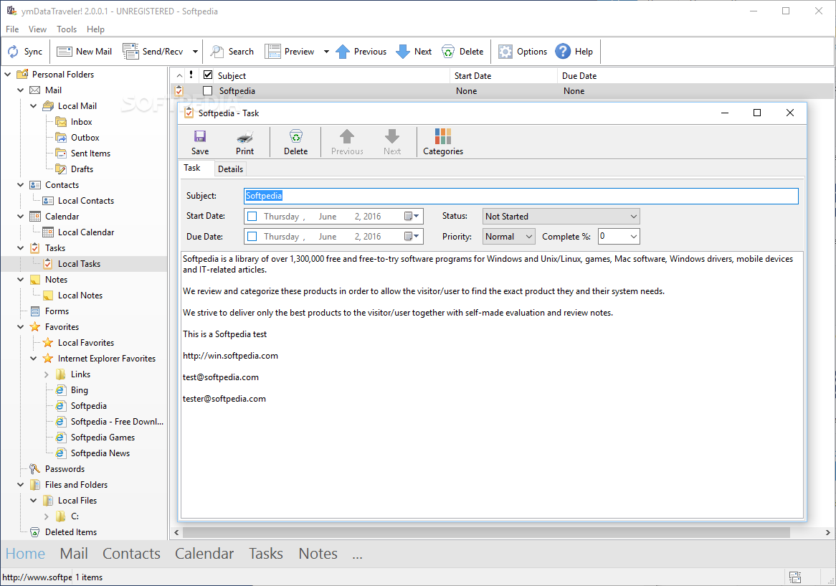Delete the task in the Task window

pos(296,142)
